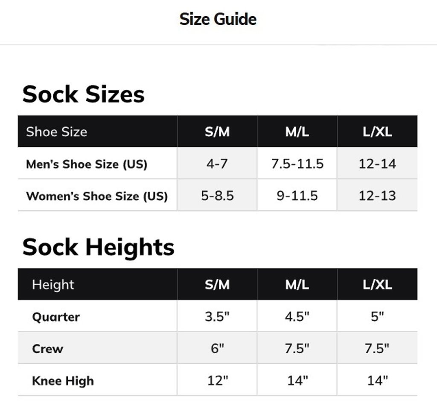Viewport: 437px width, 407px height.
Task: Click the Height column header
Action: pos(53,284)
